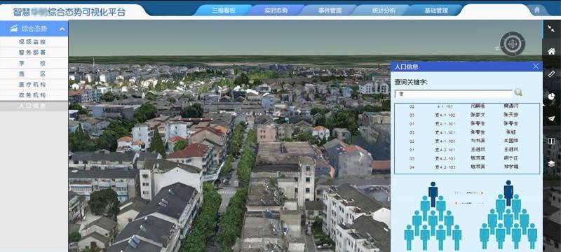The image size is (561, 252).
Task: Select 视频监控 in the sidebar
Action: pyautogui.click(x=32, y=42)
